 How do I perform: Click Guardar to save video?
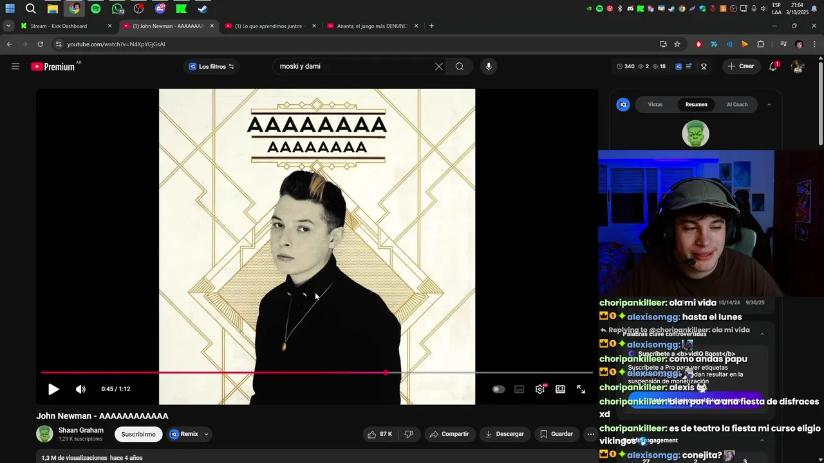556,434
